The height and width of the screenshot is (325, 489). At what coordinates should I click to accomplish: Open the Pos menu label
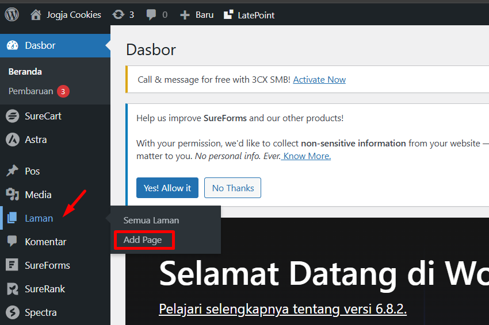click(32, 171)
